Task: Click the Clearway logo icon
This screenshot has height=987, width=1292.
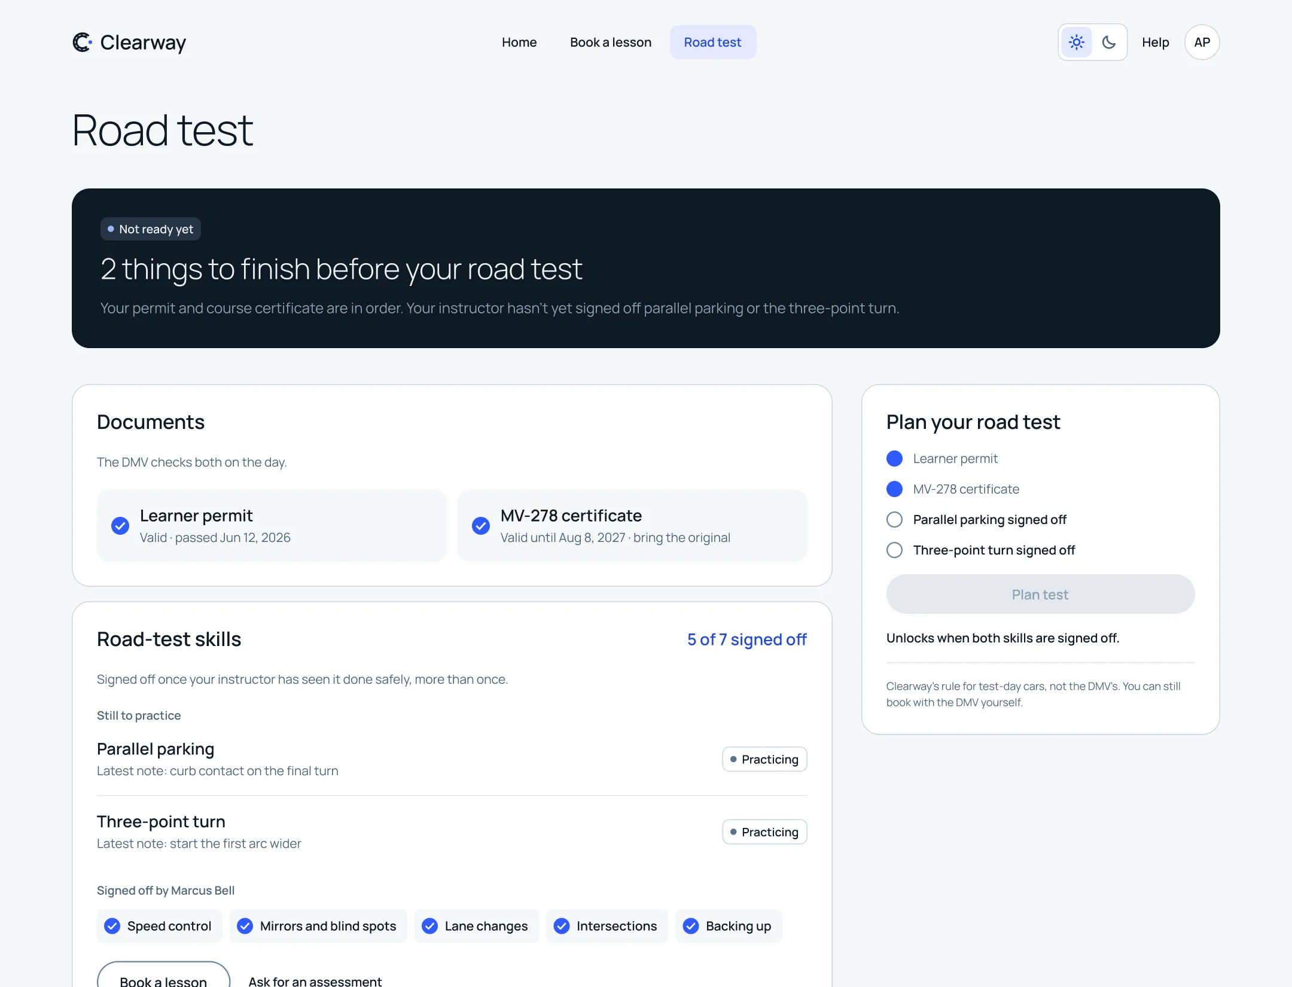Action: pyautogui.click(x=83, y=42)
